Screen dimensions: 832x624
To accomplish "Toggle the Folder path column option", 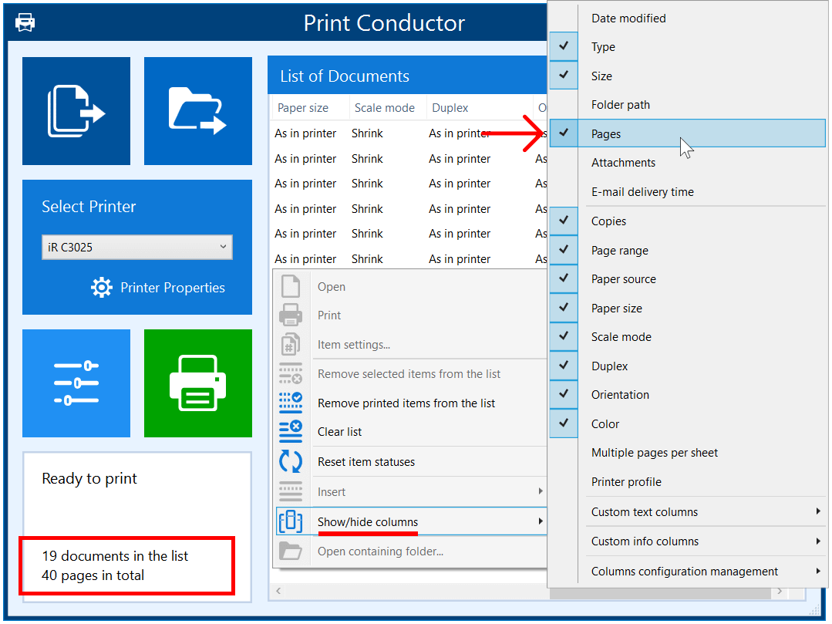I will [x=620, y=105].
